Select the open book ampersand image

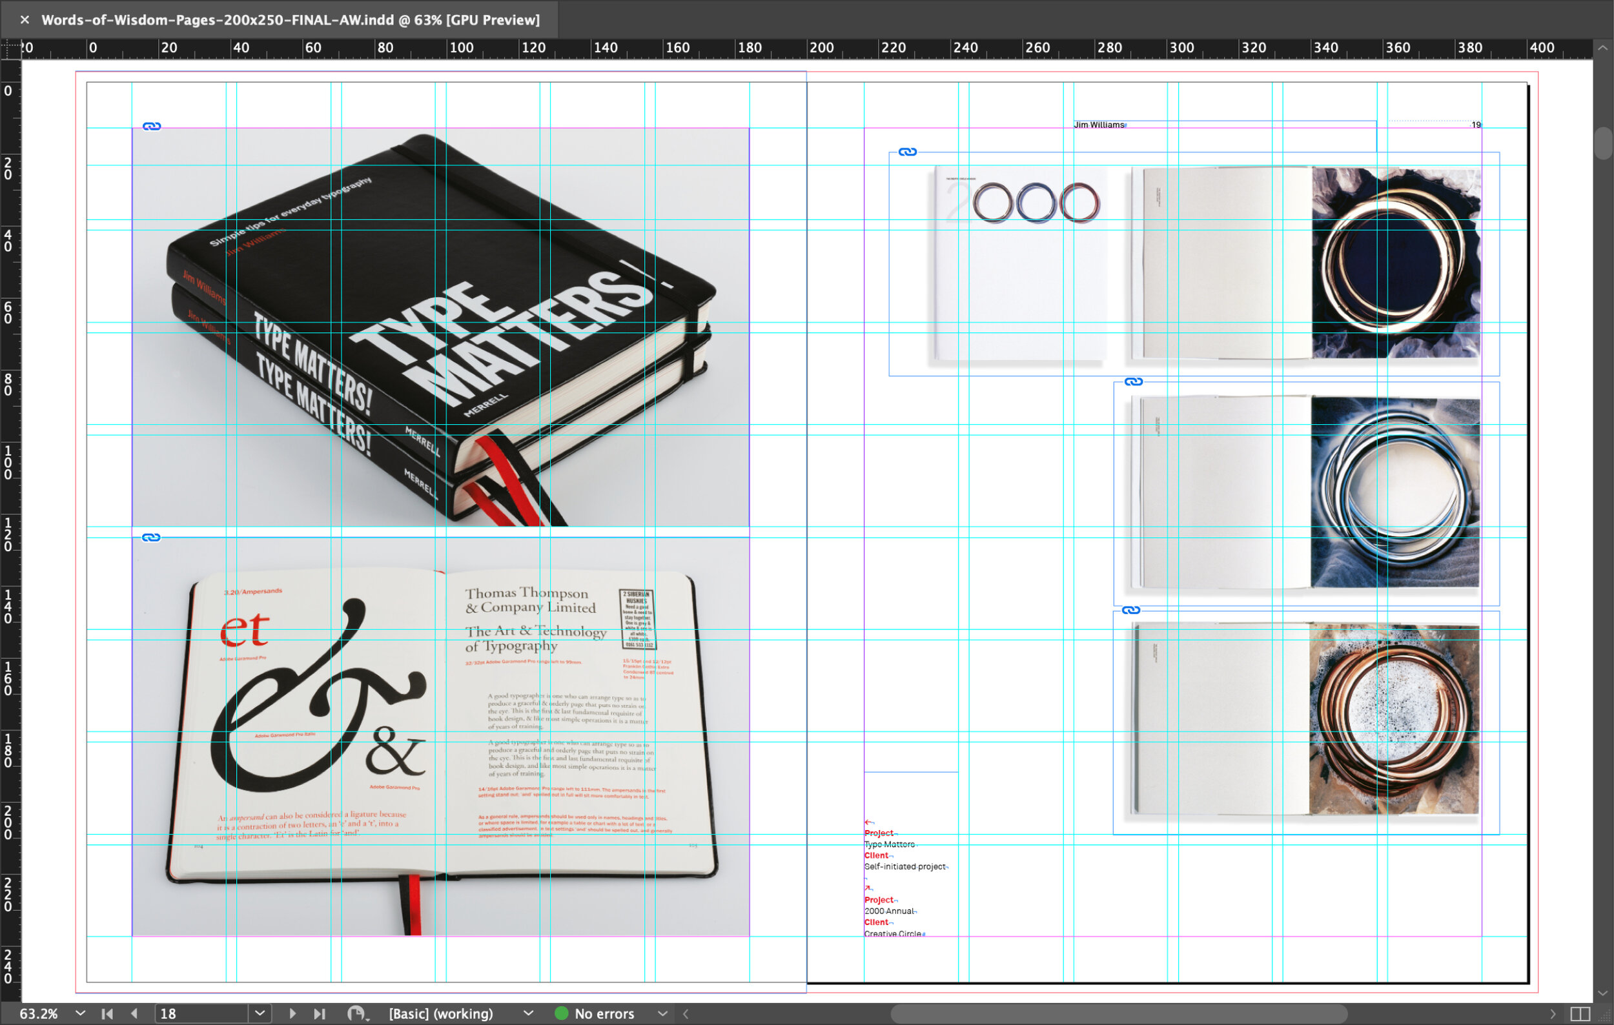pos(440,736)
